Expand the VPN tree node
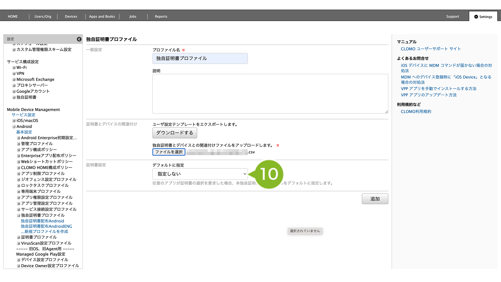The image size is (501, 282). (14, 74)
